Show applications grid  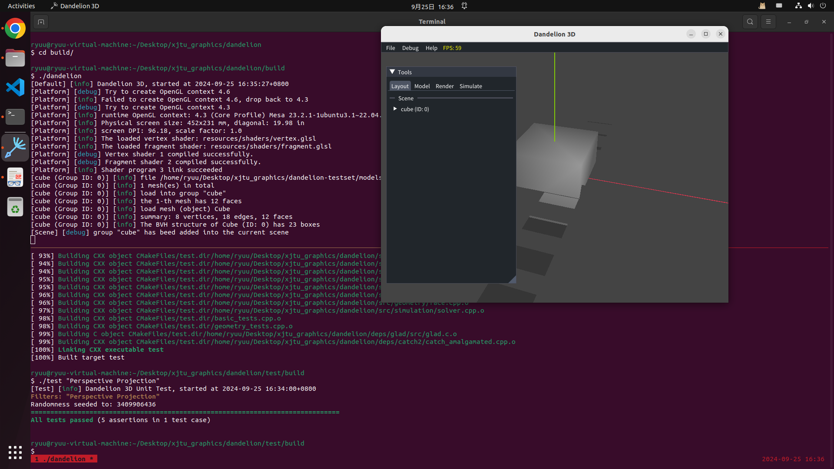[x=15, y=452]
